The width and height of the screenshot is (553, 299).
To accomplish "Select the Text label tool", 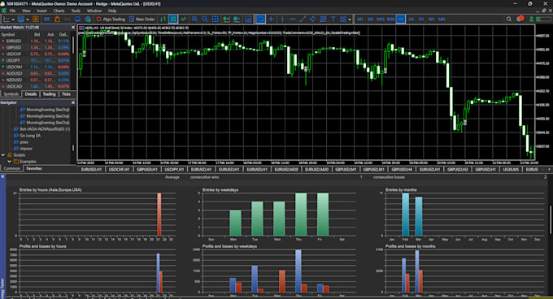I will pyautogui.click(x=333, y=19).
